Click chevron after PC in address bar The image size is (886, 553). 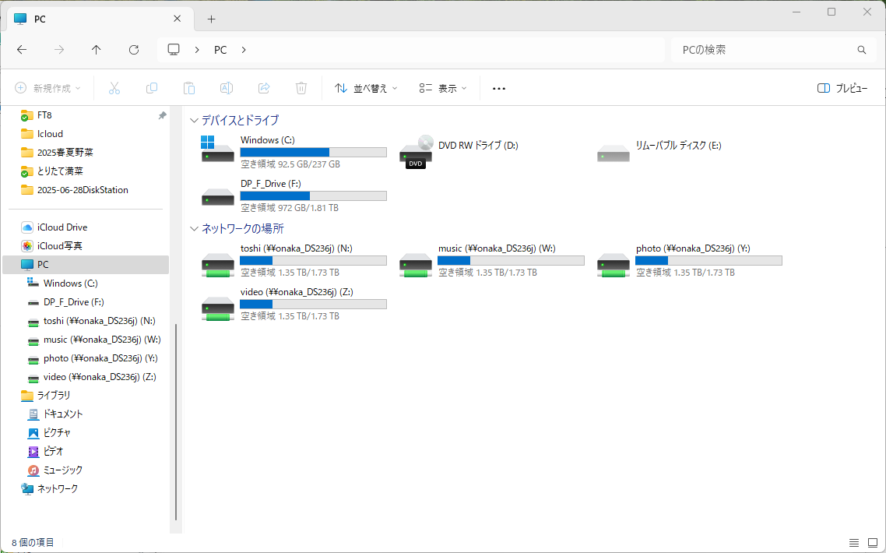tap(244, 50)
